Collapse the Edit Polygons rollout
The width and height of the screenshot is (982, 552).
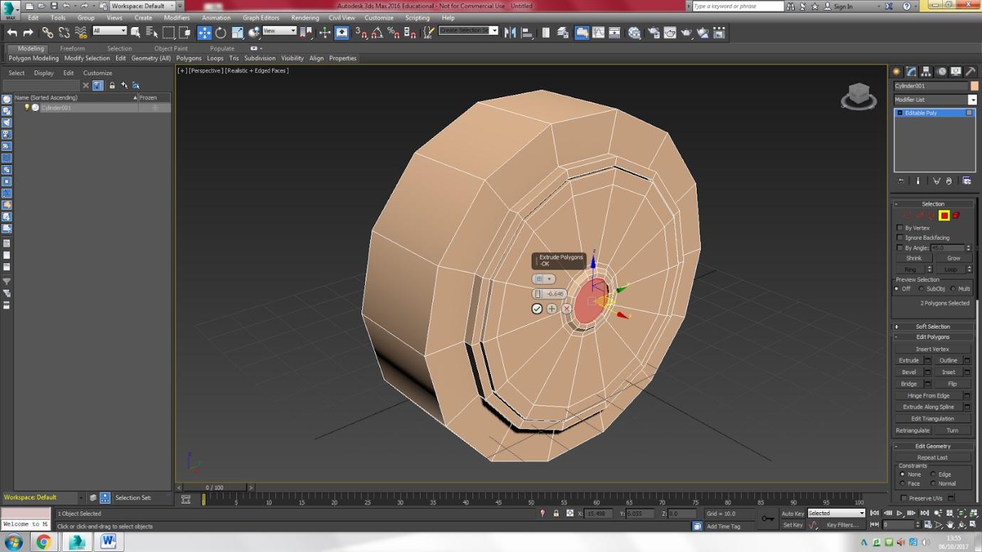[933, 336]
